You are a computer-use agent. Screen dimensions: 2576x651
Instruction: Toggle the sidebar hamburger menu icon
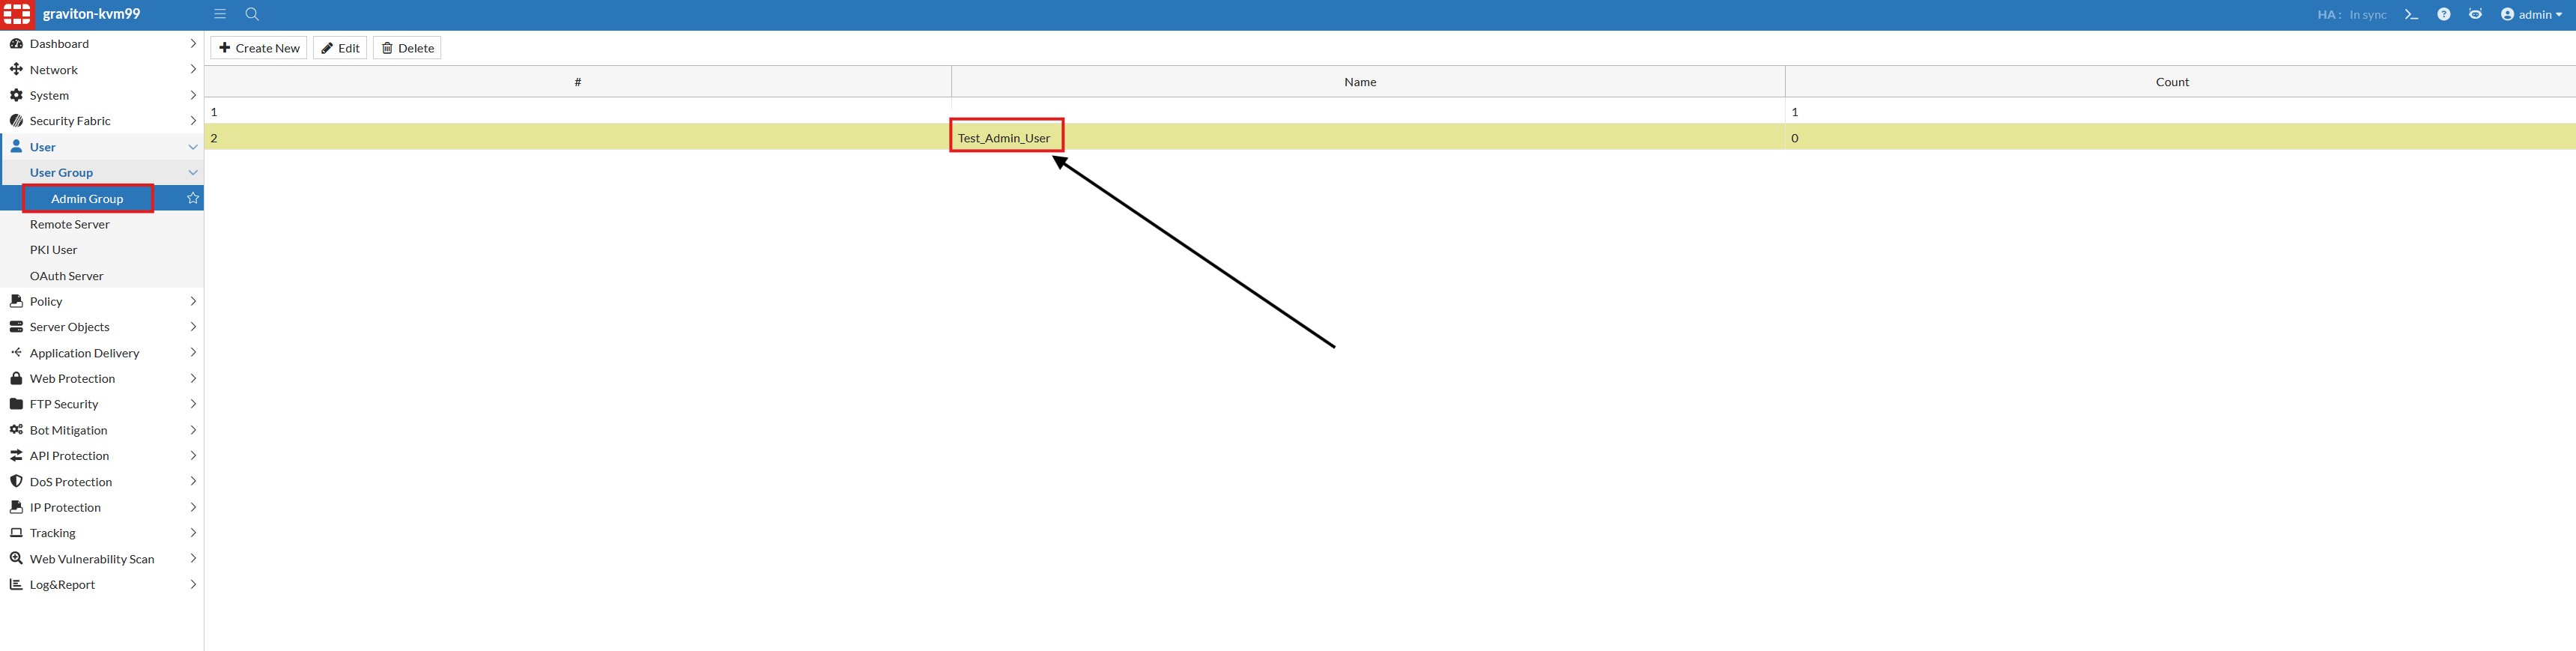[220, 14]
